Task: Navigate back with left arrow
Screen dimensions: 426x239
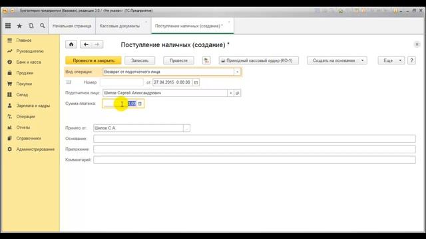Action: point(86,44)
